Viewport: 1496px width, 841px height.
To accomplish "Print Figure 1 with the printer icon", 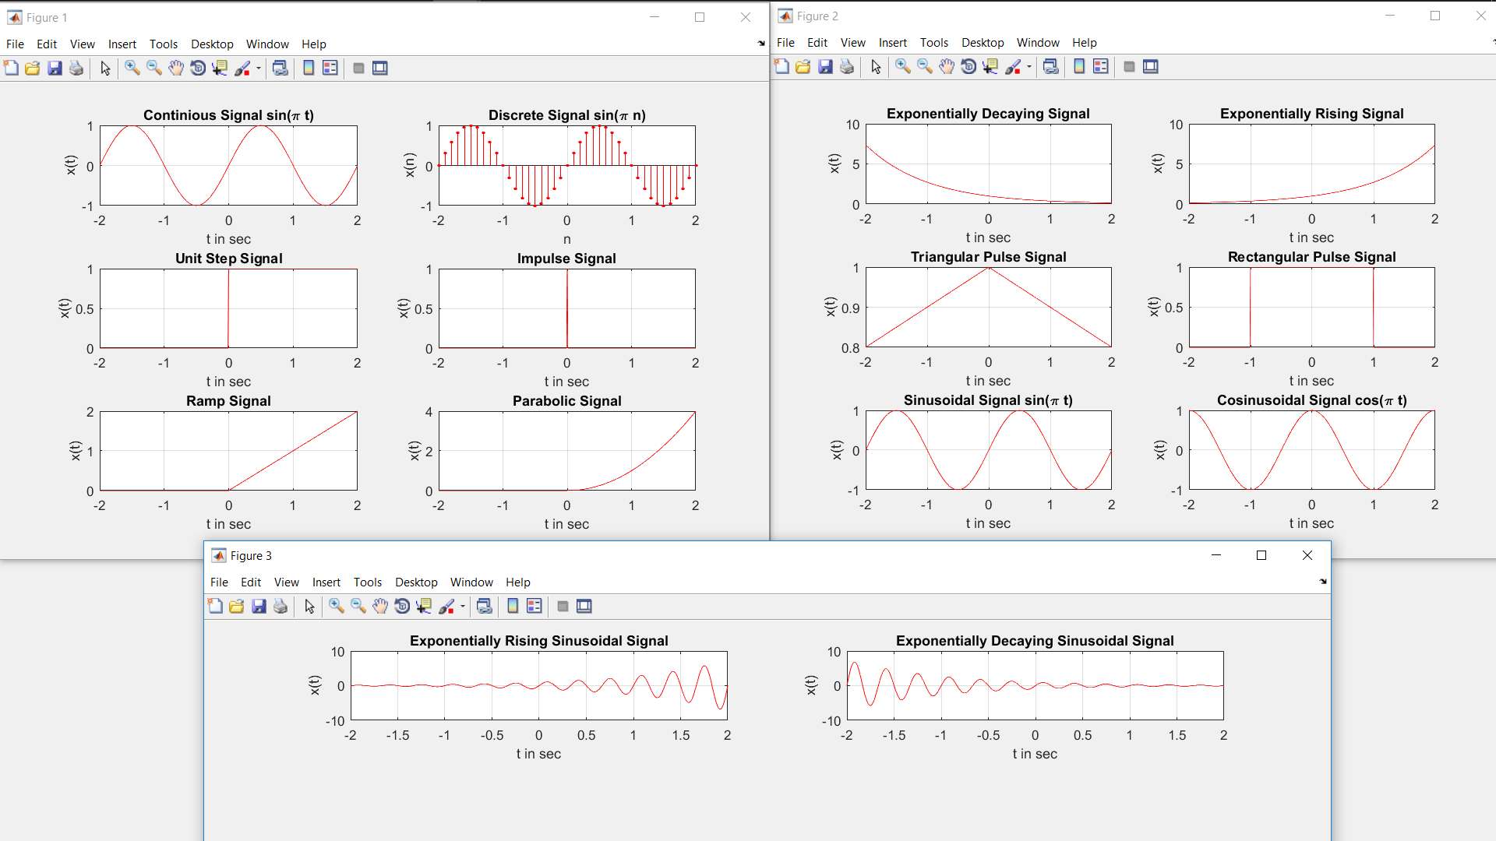I will [76, 69].
